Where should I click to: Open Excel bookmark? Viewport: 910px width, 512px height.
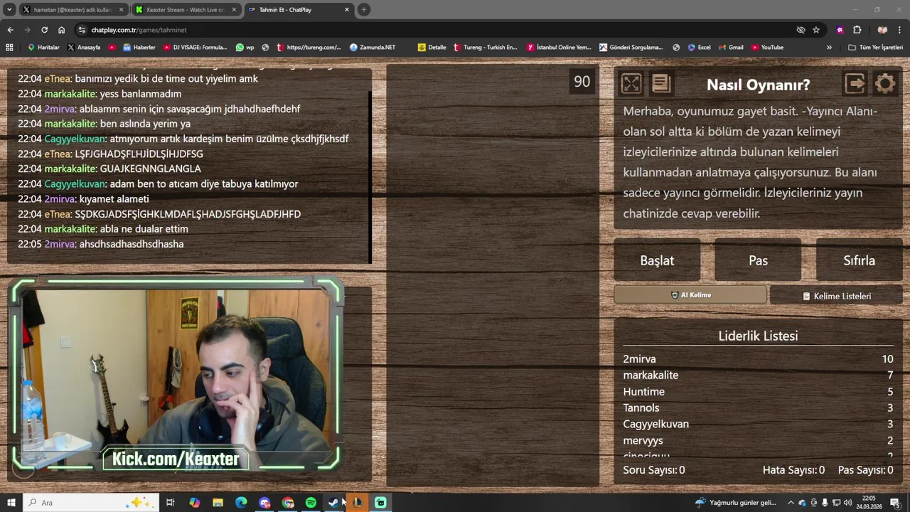699,48
